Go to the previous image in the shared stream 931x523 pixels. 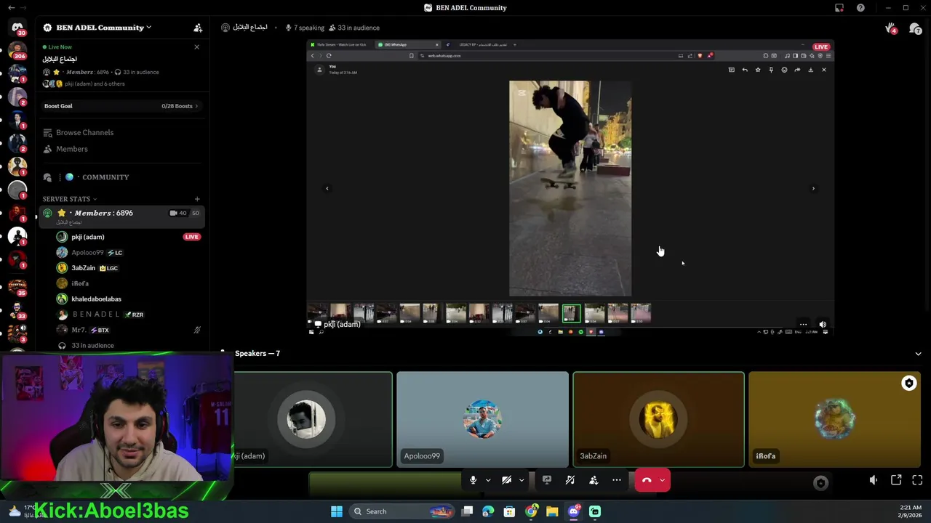click(327, 189)
